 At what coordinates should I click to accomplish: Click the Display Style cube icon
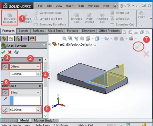[97, 39]
